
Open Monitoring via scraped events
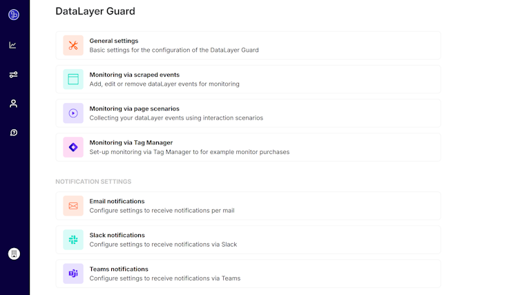coord(135,75)
